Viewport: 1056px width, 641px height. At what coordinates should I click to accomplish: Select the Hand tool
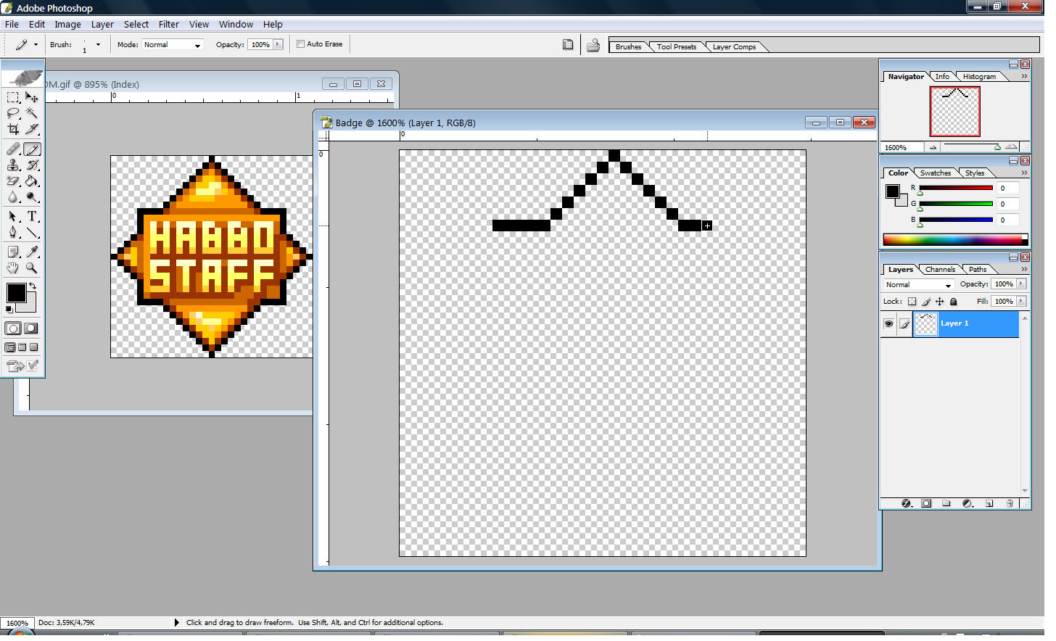13,268
